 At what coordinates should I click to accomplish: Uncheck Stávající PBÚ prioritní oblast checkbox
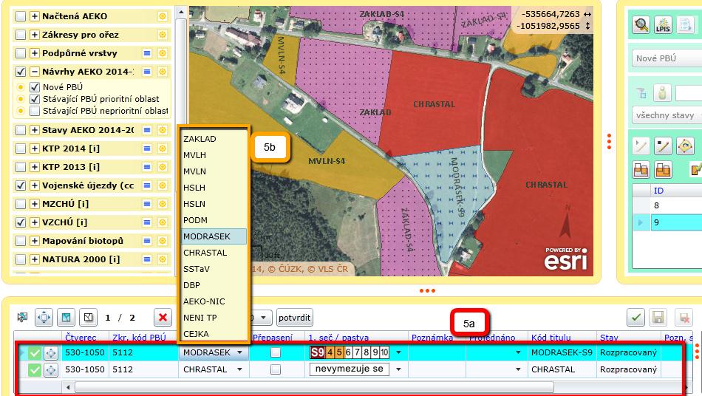35,99
